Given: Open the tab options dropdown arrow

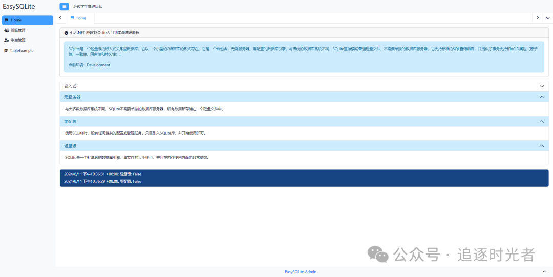Looking at the screenshot, I should click(547, 18).
